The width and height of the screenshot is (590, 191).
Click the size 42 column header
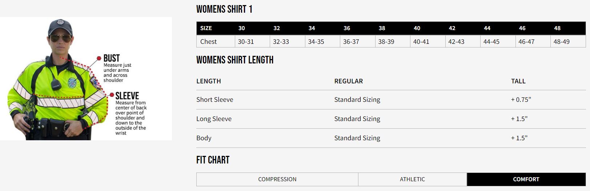[x=452, y=28]
